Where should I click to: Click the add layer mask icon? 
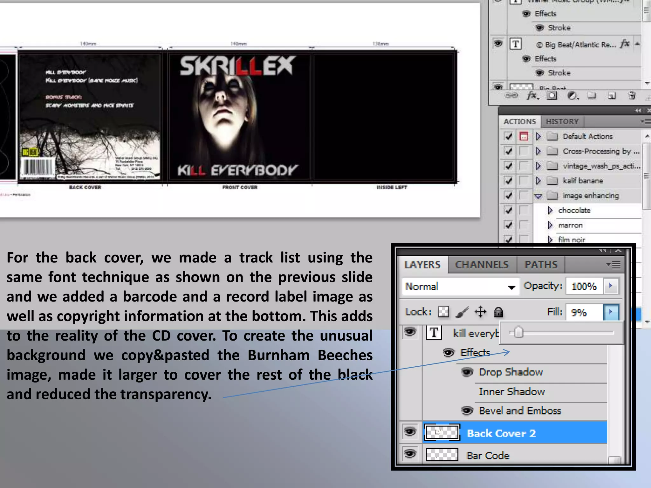click(552, 95)
